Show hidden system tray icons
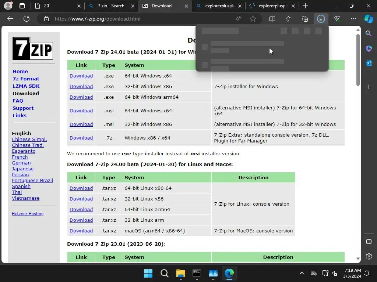 pyautogui.click(x=302, y=273)
